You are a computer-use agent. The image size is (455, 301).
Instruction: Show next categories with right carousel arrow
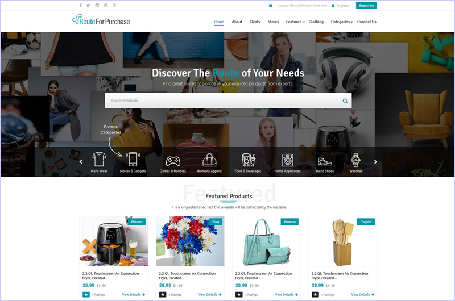pyautogui.click(x=375, y=162)
